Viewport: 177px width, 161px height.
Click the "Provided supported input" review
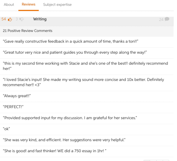[x=87, y=118]
